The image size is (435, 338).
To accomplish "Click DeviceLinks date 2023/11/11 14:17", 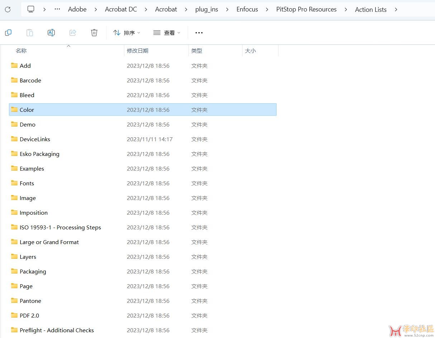I will [x=150, y=139].
